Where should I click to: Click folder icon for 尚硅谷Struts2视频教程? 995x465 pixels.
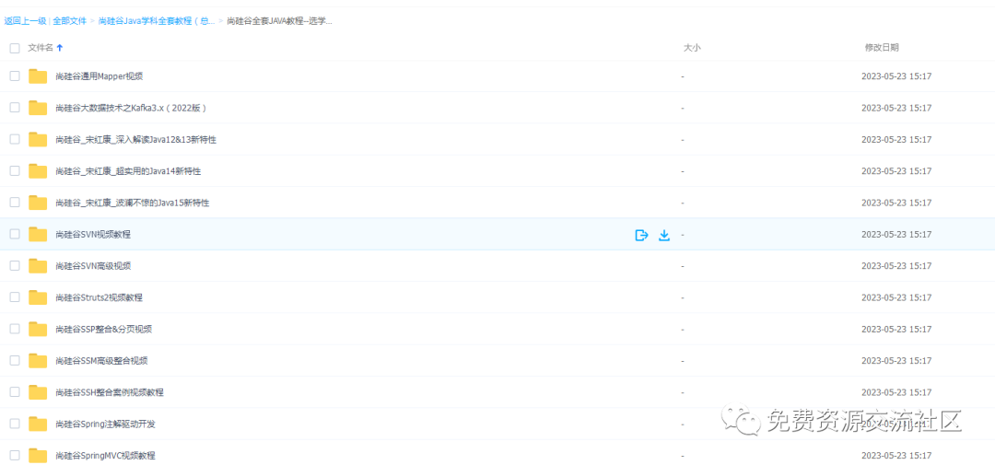pos(38,297)
